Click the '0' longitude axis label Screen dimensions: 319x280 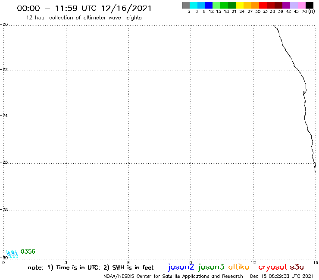pyautogui.click(x=3, y=262)
